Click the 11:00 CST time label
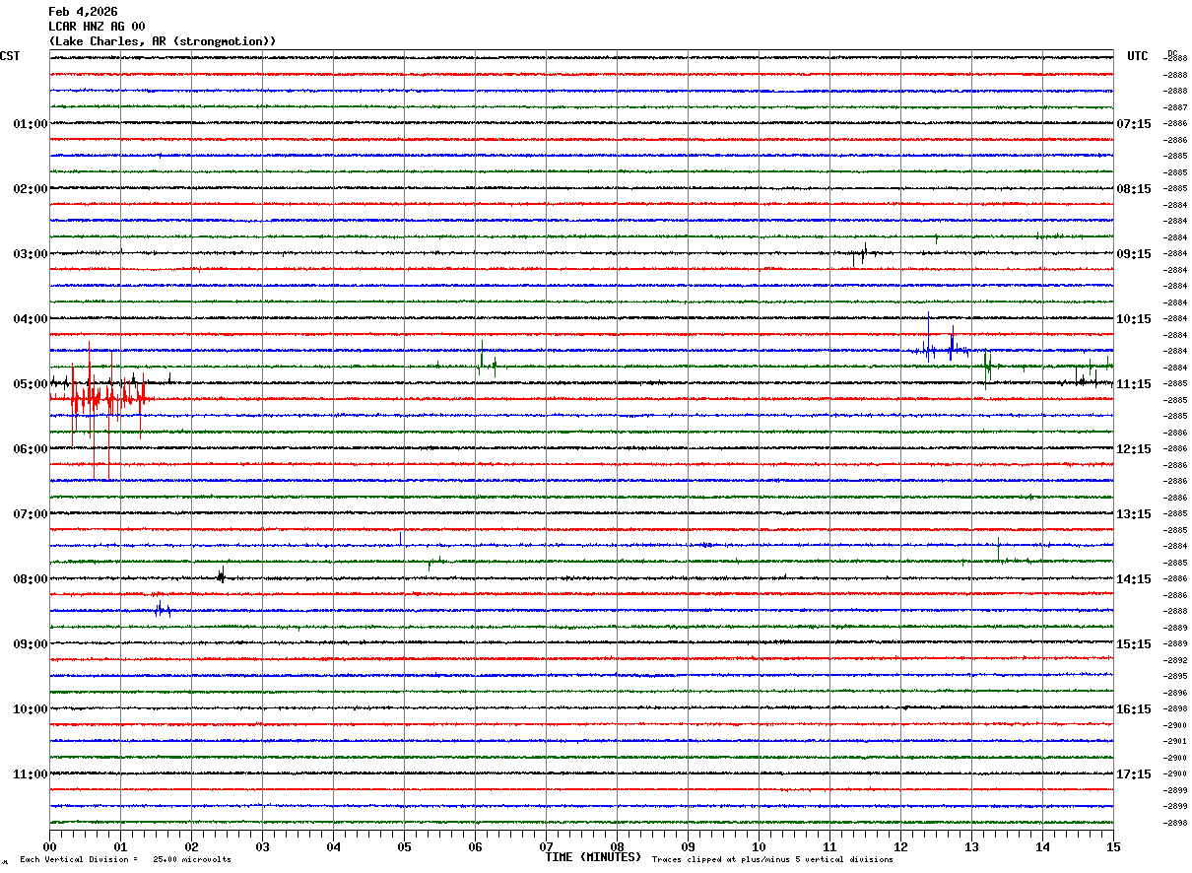1192x873 pixels. [30, 774]
